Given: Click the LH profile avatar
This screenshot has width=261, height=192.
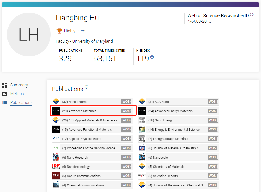Looking at the screenshot, I should coord(29,34).
